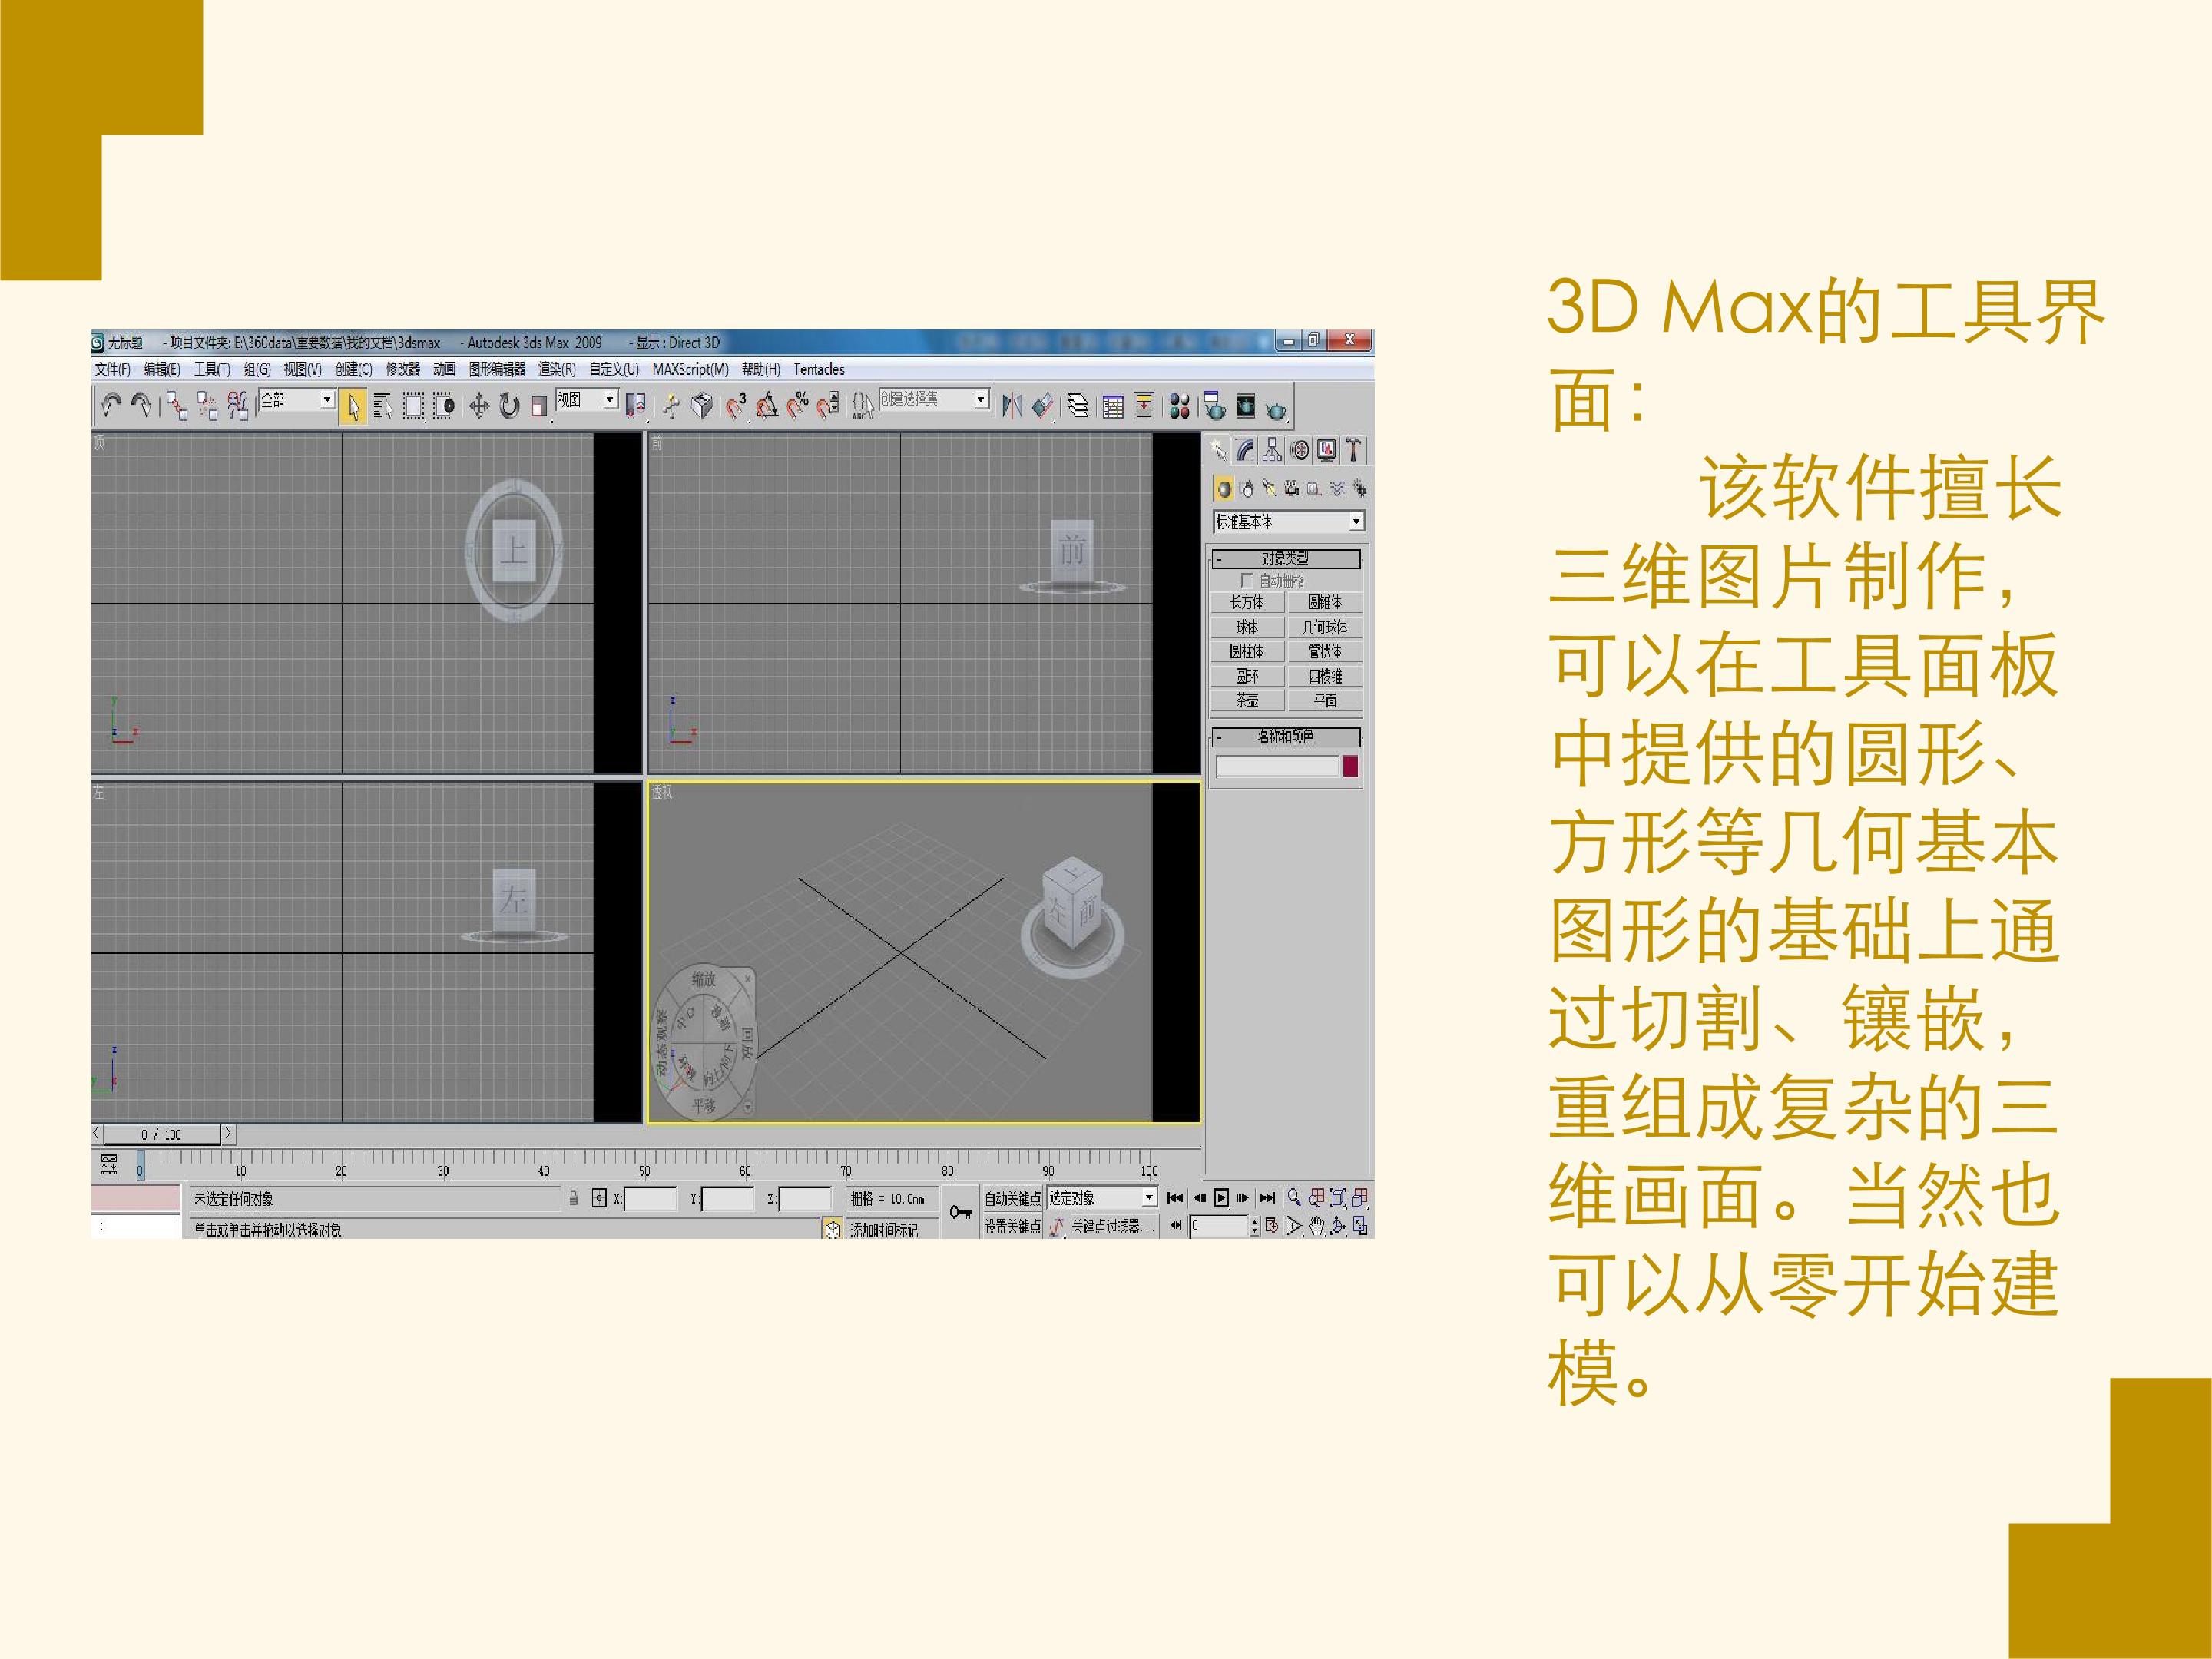Toggle the selection lock padlock

(x=574, y=1198)
